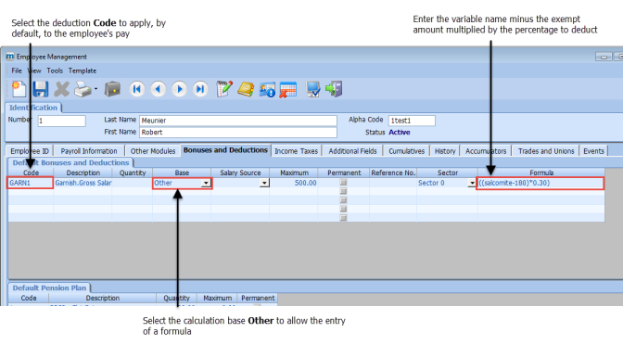Toggle the Permanent checkbox in the third grid row
The height and width of the screenshot is (345, 623).
tap(343, 200)
